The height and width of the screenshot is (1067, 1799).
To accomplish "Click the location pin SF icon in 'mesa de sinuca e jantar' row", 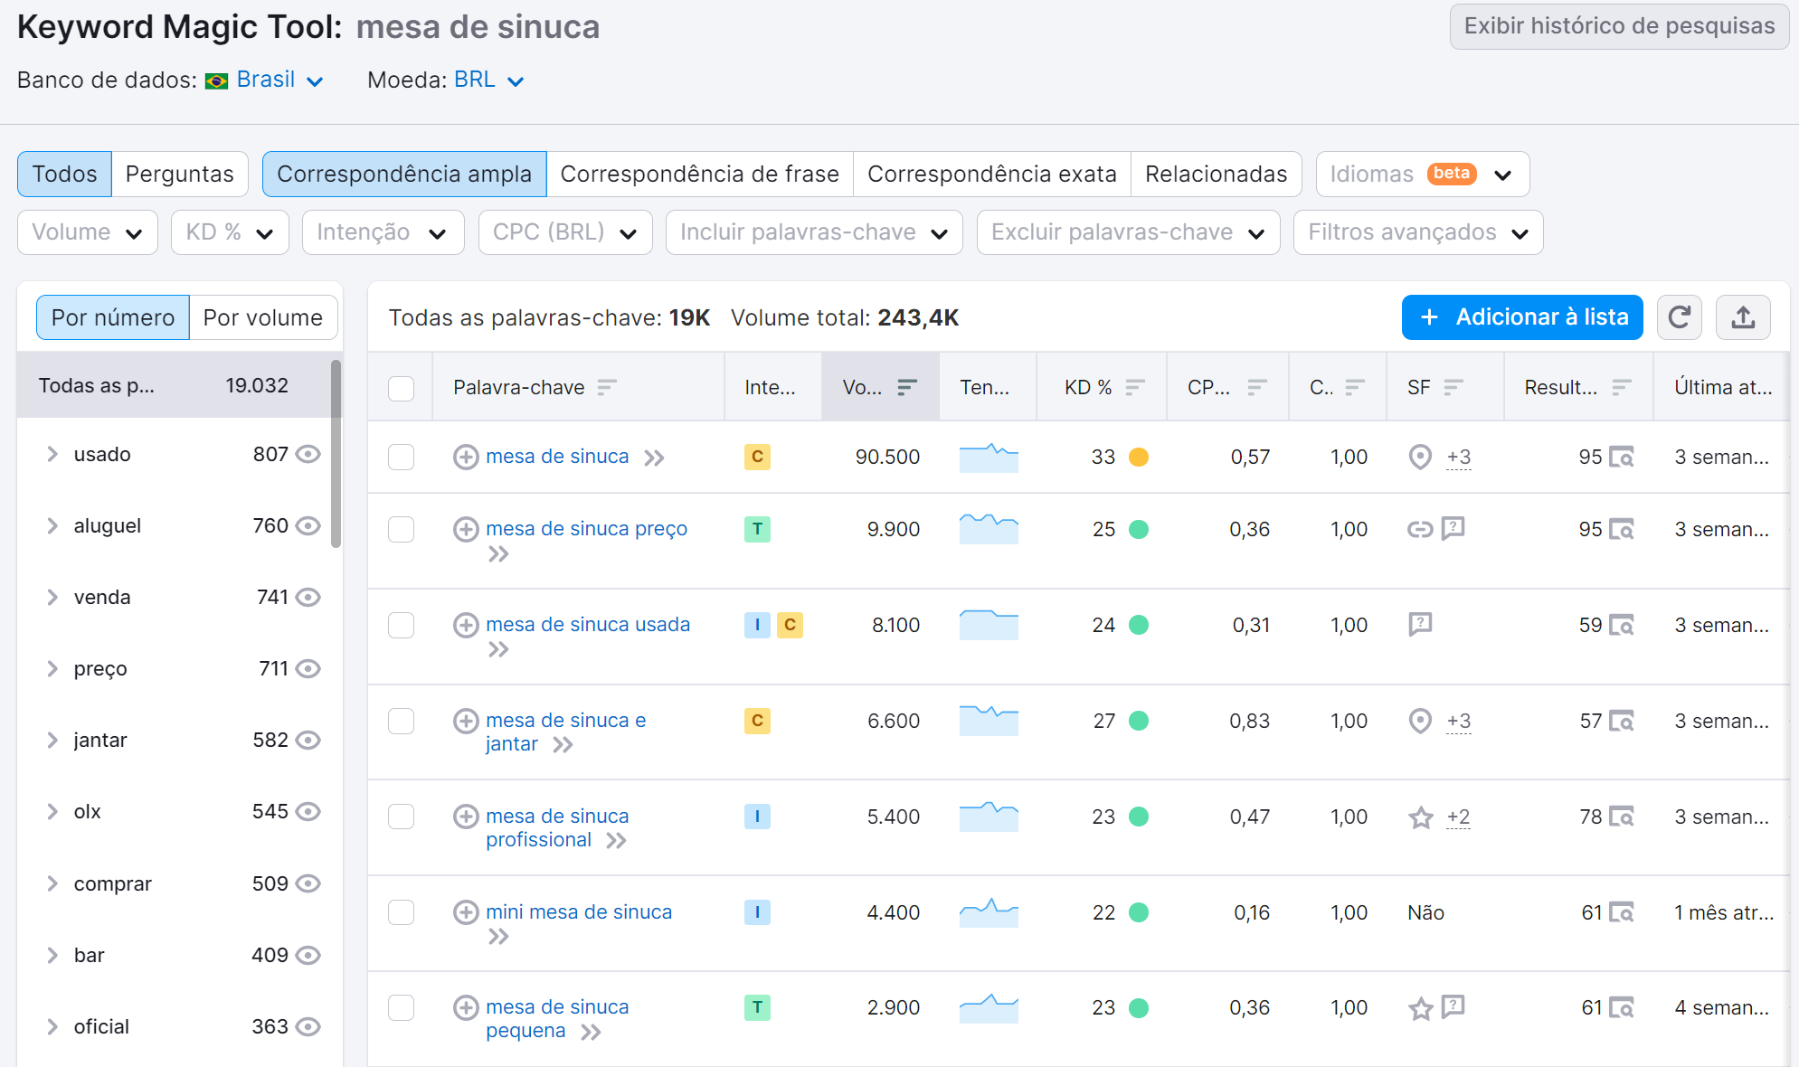I will pos(1420,721).
